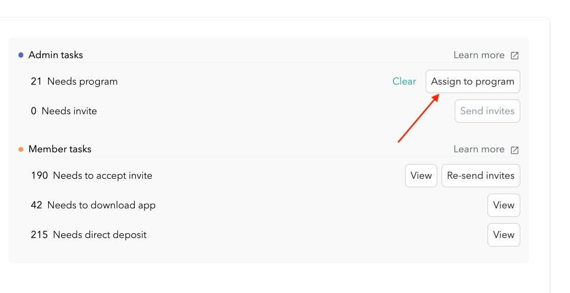View members who need direct deposit
This screenshot has height=293, width=570.
503,235
